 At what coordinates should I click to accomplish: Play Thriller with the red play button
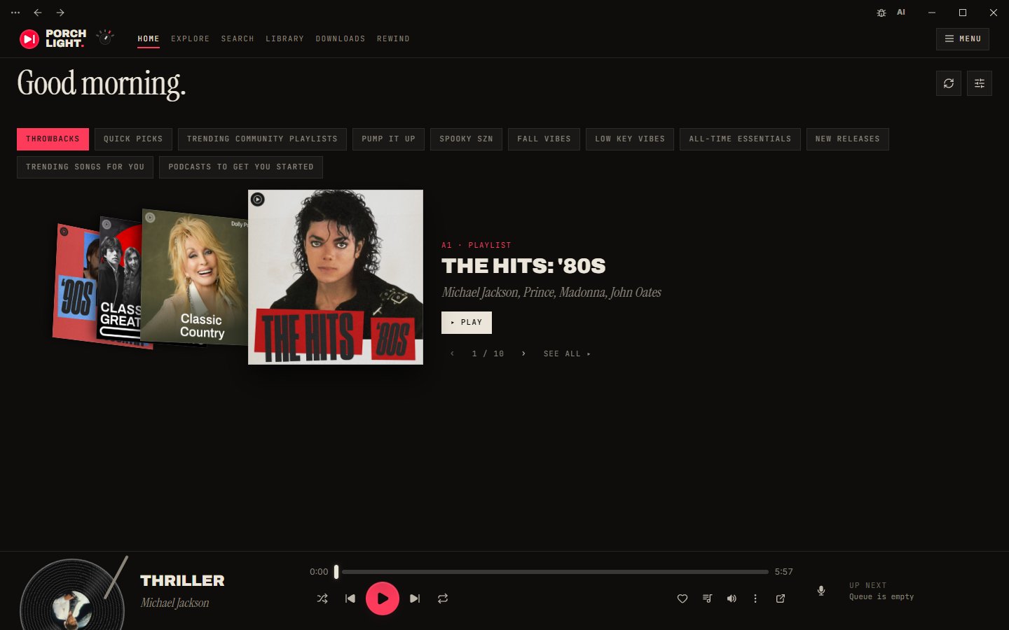(x=383, y=598)
